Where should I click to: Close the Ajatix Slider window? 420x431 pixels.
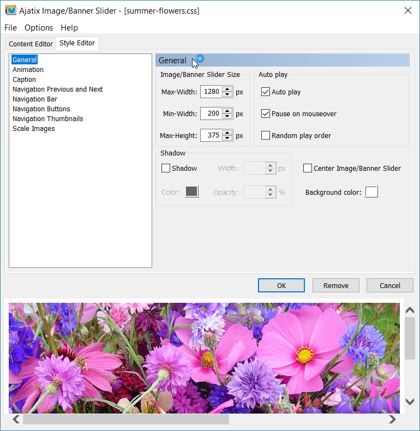[408, 10]
